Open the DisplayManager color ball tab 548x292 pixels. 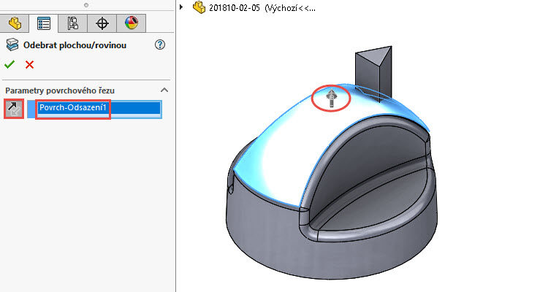pos(132,23)
